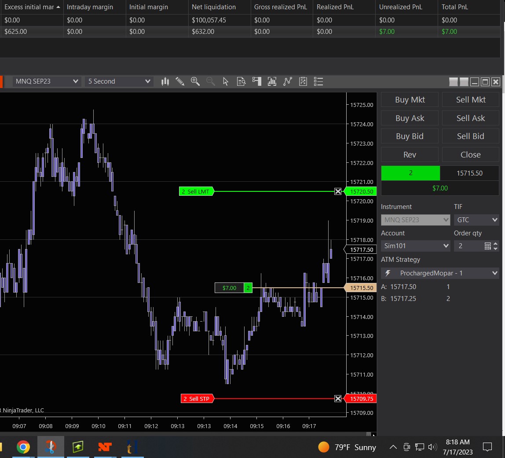Open the chart bar style icon
Viewport: 505px width, 458px height.
pyautogui.click(x=165, y=81)
